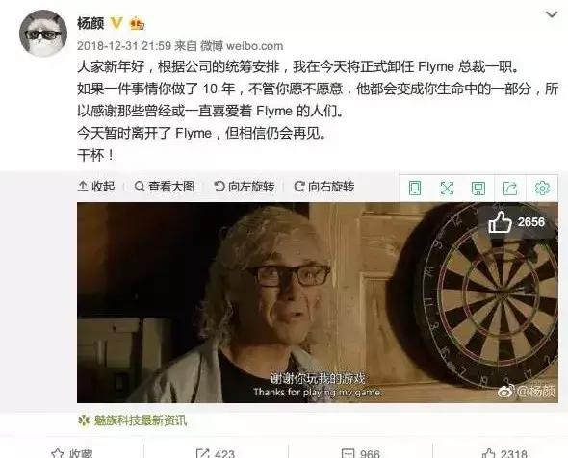Open the weibo.com source link
The width and height of the screenshot is (568, 458).
(x=255, y=46)
